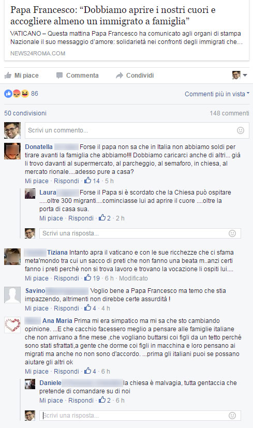Click the emoji smiley in the bottom reply box
This screenshot has height=428, width=253.
pyautogui.click(x=232, y=416)
